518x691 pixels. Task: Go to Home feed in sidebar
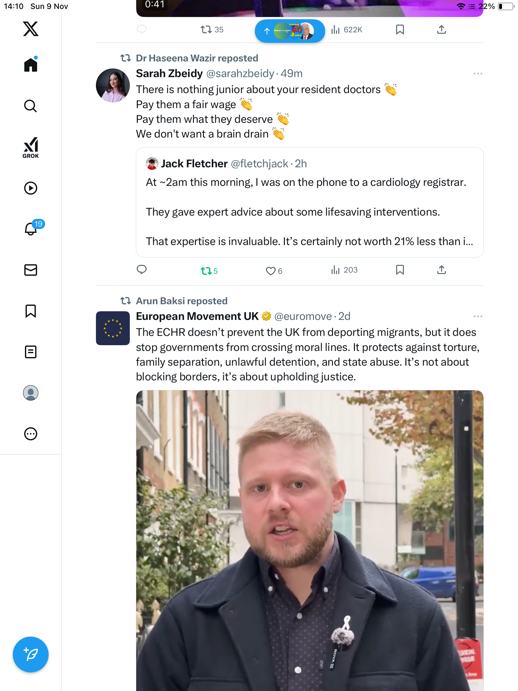pos(31,65)
